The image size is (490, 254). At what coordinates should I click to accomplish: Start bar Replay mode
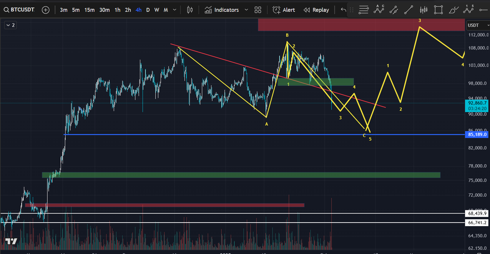(x=316, y=9)
